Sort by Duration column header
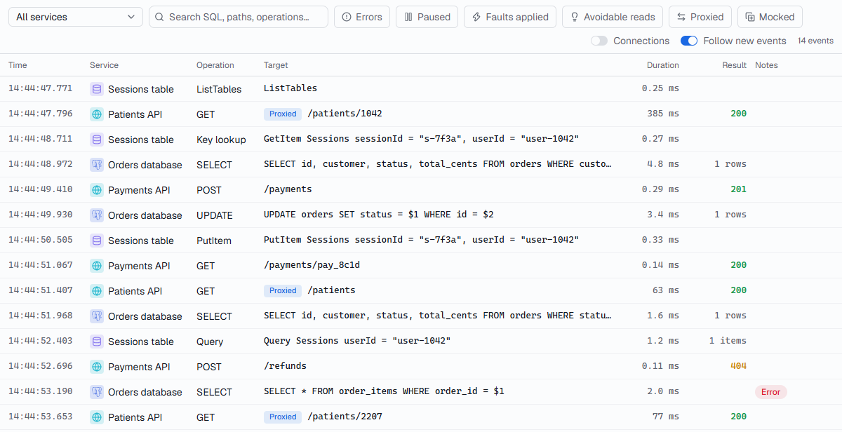This screenshot has height=432, width=842. (663, 65)
